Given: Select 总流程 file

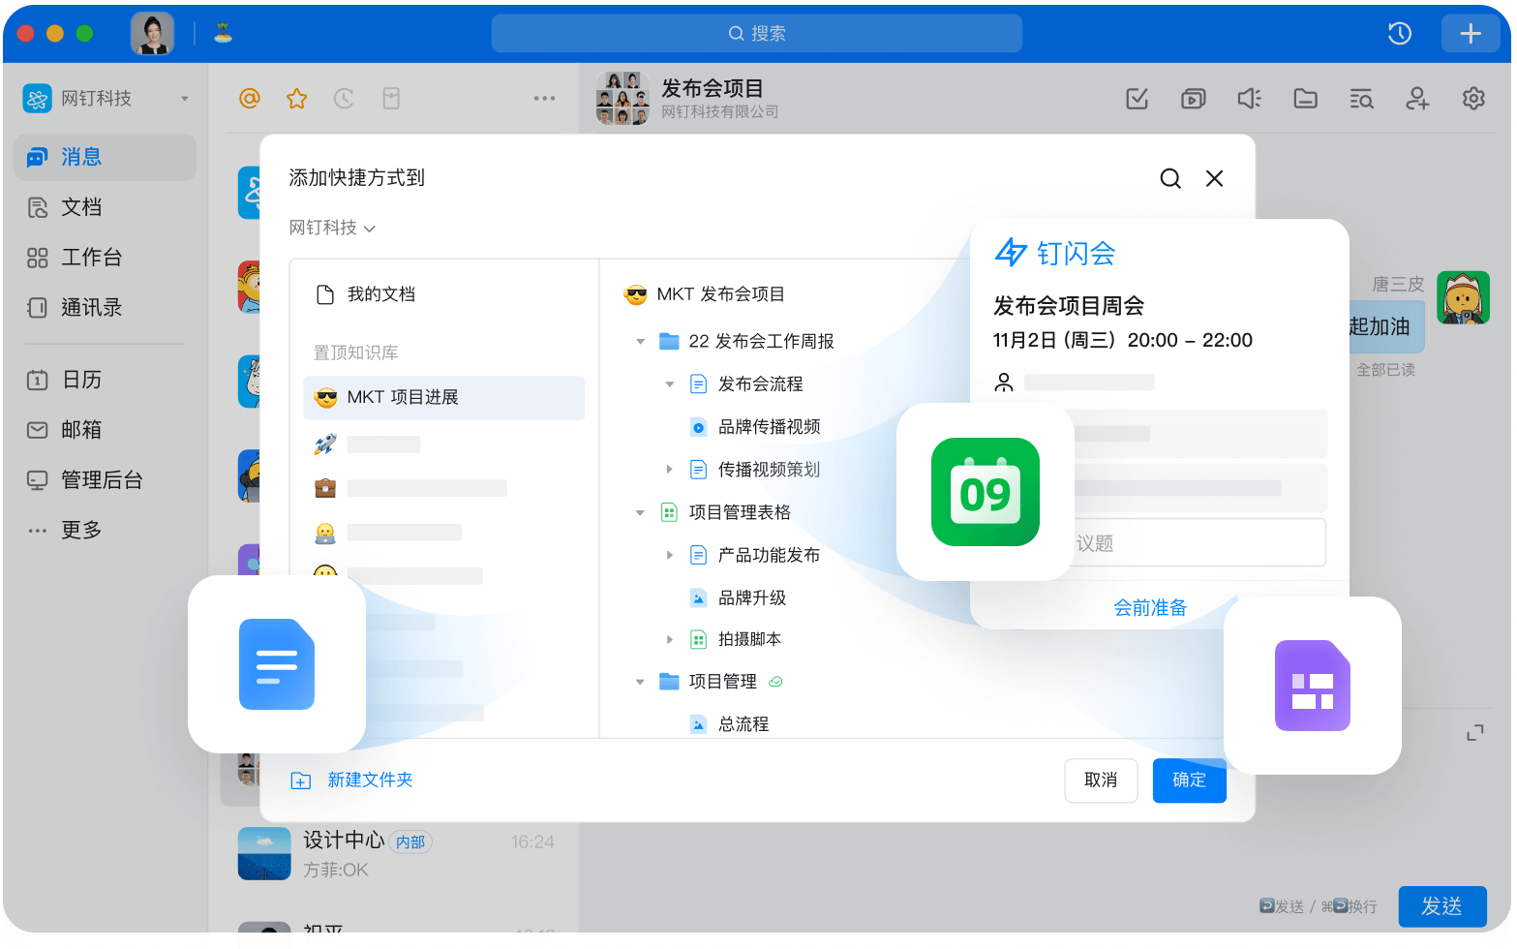Looking at the screenshot, I should [729, 724].
